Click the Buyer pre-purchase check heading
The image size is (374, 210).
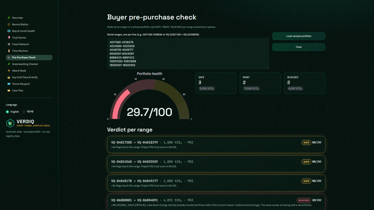[152, 17]
